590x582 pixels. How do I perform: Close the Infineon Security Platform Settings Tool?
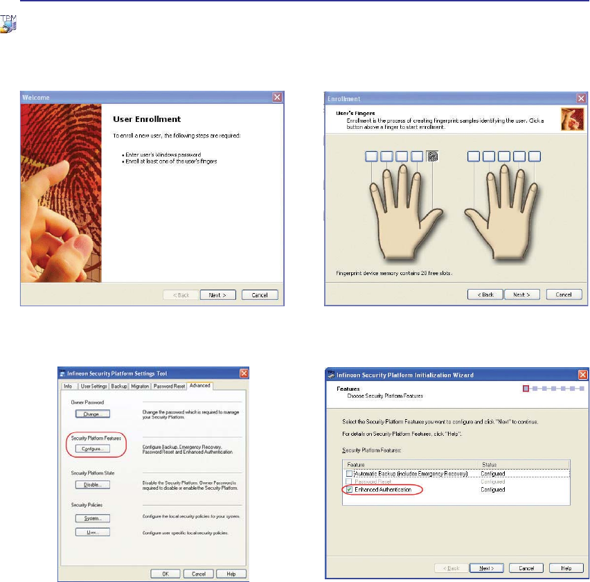pos(244,373)
